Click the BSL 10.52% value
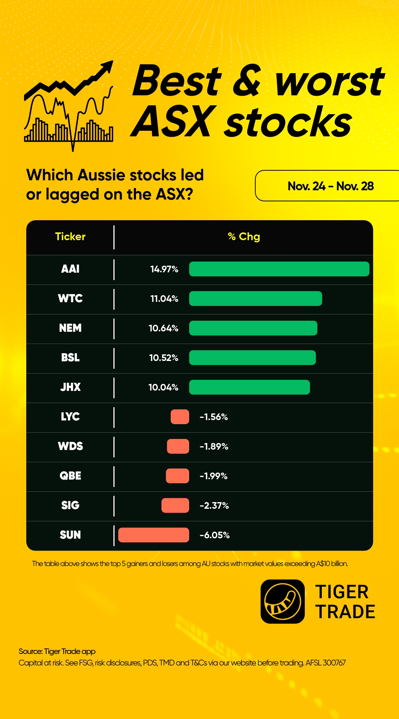Image resolution: width=399 pixels, height=719 pixels. tap(164, 358)
